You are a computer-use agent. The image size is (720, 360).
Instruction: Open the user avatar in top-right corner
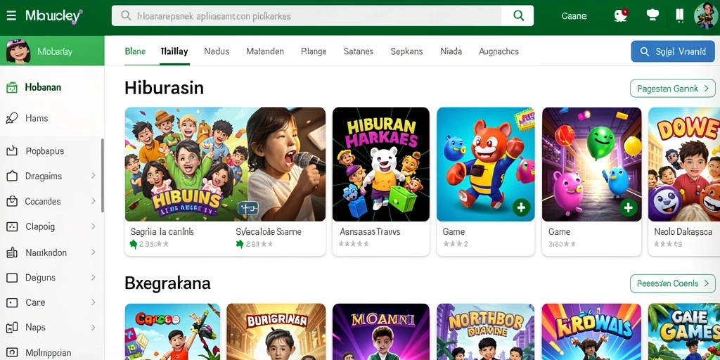pos(706,15)
